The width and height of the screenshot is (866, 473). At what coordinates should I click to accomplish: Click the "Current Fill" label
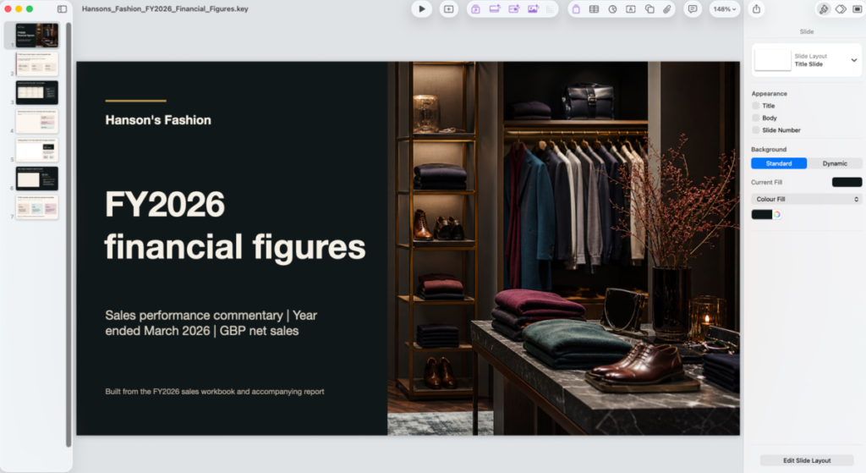(766, 183)
